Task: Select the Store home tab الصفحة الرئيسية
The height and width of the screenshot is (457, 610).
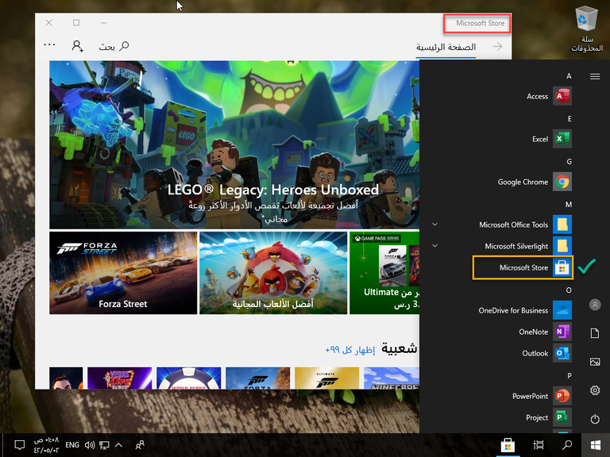Action: click(446, 48)
